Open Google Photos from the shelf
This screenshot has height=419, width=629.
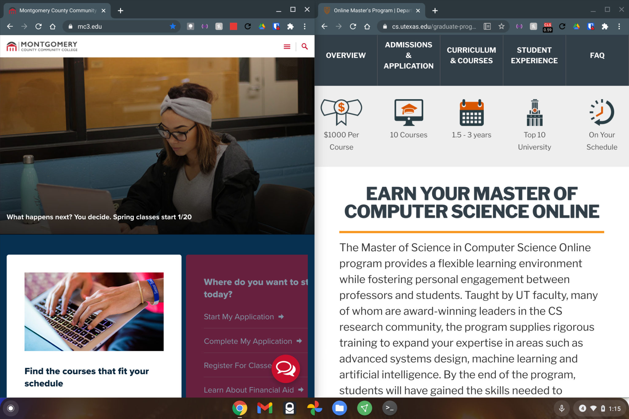pos(314,408)
